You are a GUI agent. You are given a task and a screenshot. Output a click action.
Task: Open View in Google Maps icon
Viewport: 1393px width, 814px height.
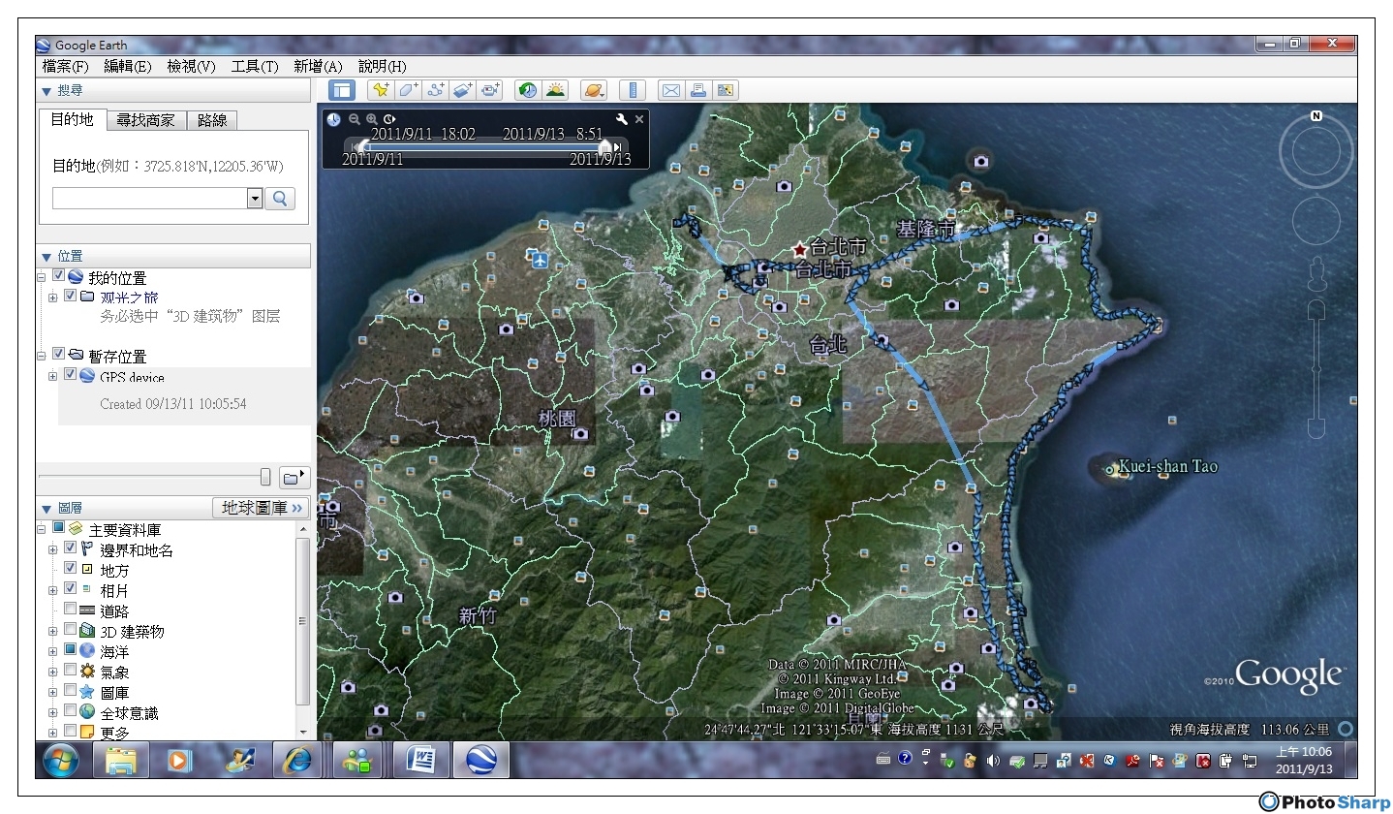tap(725, 90)
